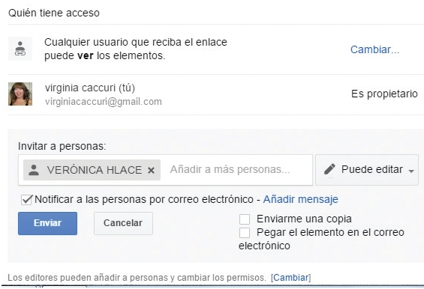Select the VERÓNICA HLACE contact chip
Screen dimensions: 424x289
point(92,170)
